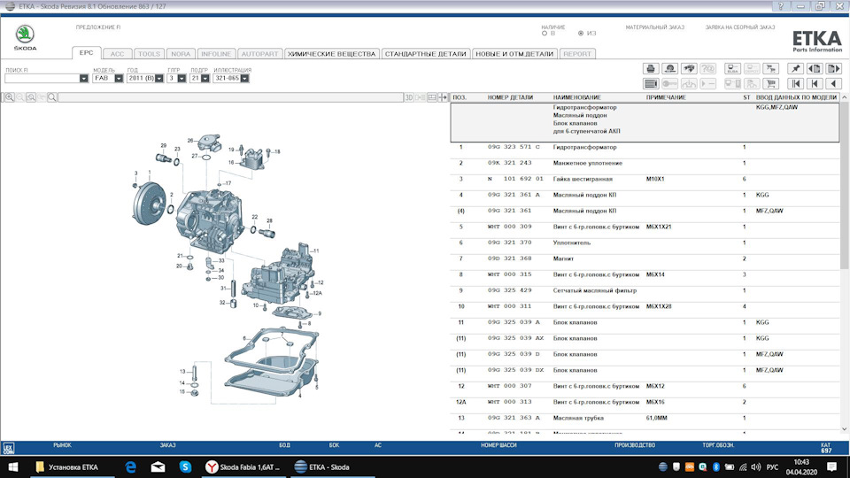Click the ПРИМЕЧАНИЕ column header
The image size is (850, 478).
point(666,97)
